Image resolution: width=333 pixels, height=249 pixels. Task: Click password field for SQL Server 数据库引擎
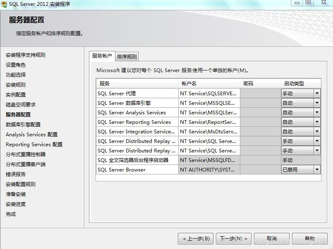coord(261,103)
